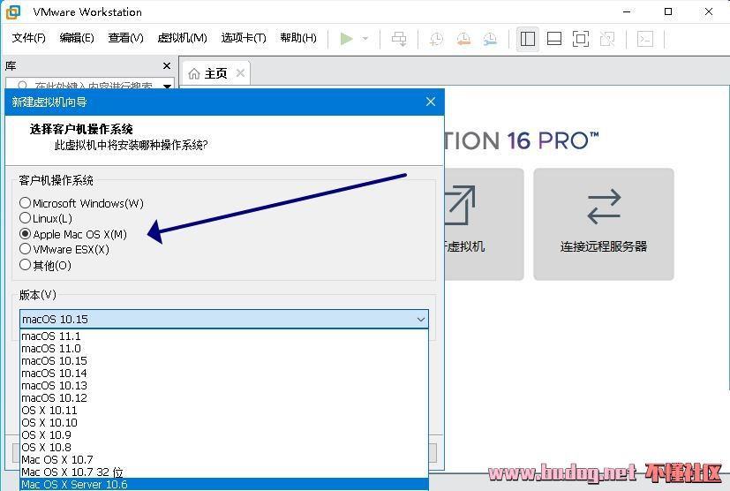
Task: Choose OS X 10.8 from version list
Action: coord(224,447)
